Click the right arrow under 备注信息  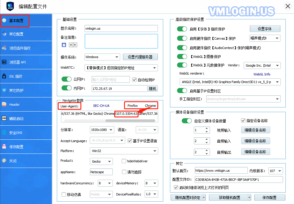tap(75, 45)
